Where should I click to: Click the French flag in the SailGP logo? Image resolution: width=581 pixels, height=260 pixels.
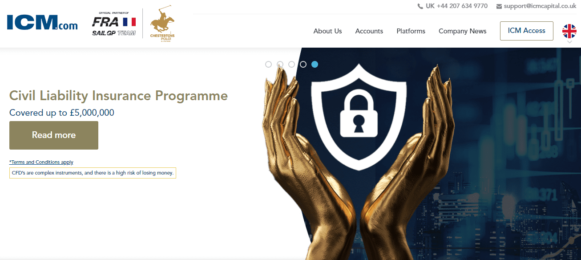click(x=129, y=21)
